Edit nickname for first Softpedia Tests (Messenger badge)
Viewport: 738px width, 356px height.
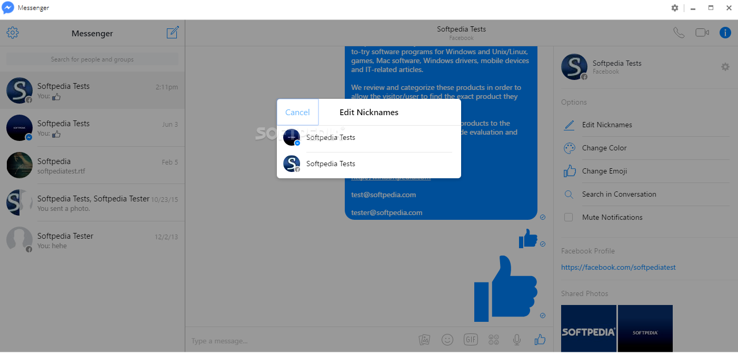coord(369,138)
